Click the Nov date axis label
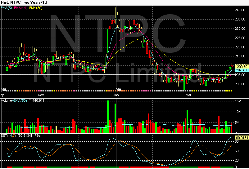 [41, 95]
